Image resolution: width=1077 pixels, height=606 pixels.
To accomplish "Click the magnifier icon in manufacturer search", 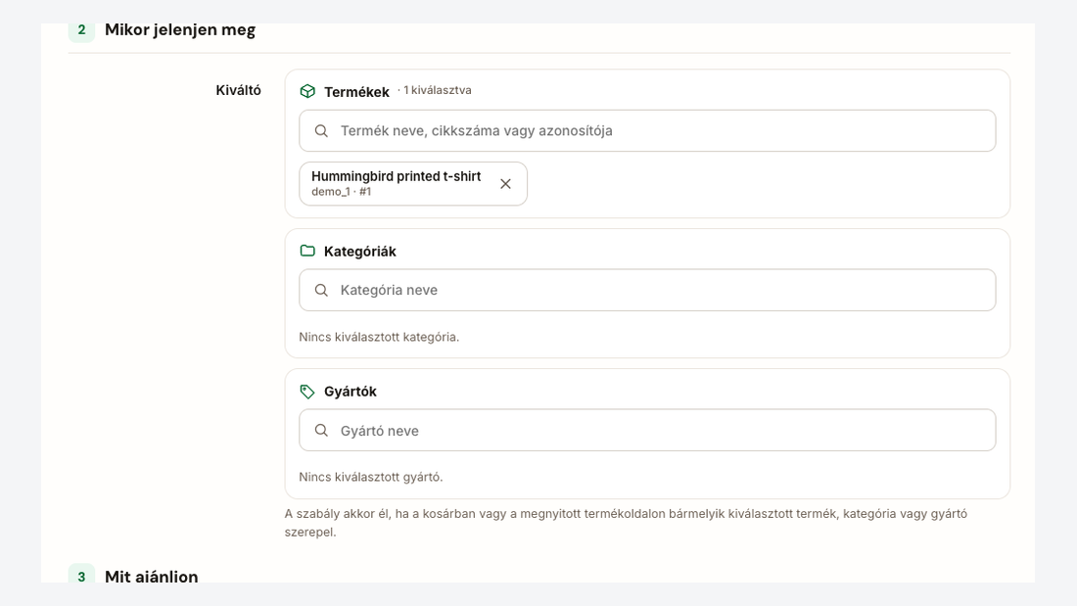I will point(321,430).
